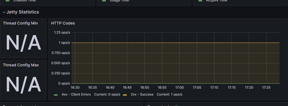Click the 'Current: 1 ops/s' legend value
This screenshot has height=106, width=288.
170,94
